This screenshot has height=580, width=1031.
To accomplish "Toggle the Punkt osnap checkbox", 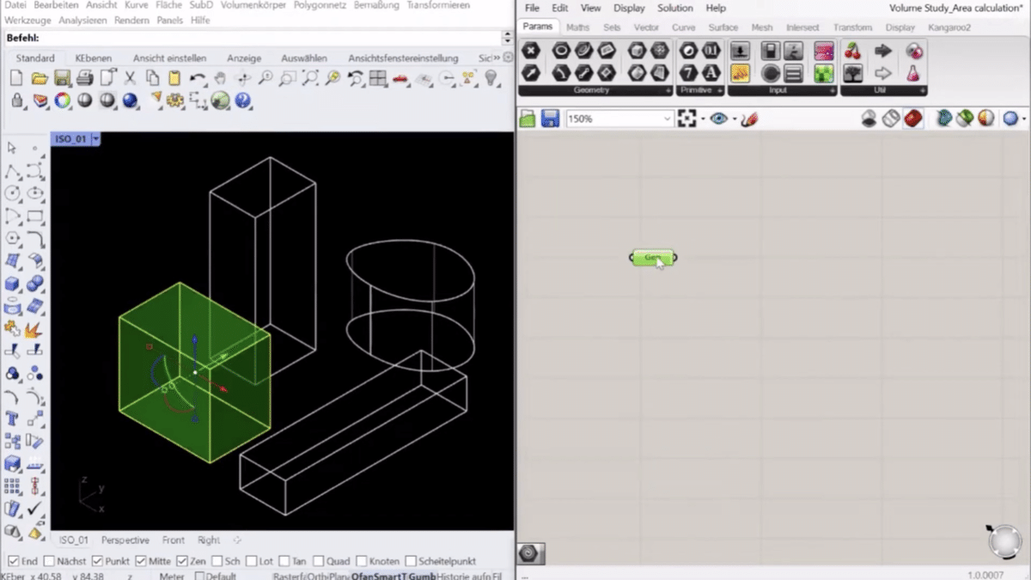I will click(x=96, y=561).
